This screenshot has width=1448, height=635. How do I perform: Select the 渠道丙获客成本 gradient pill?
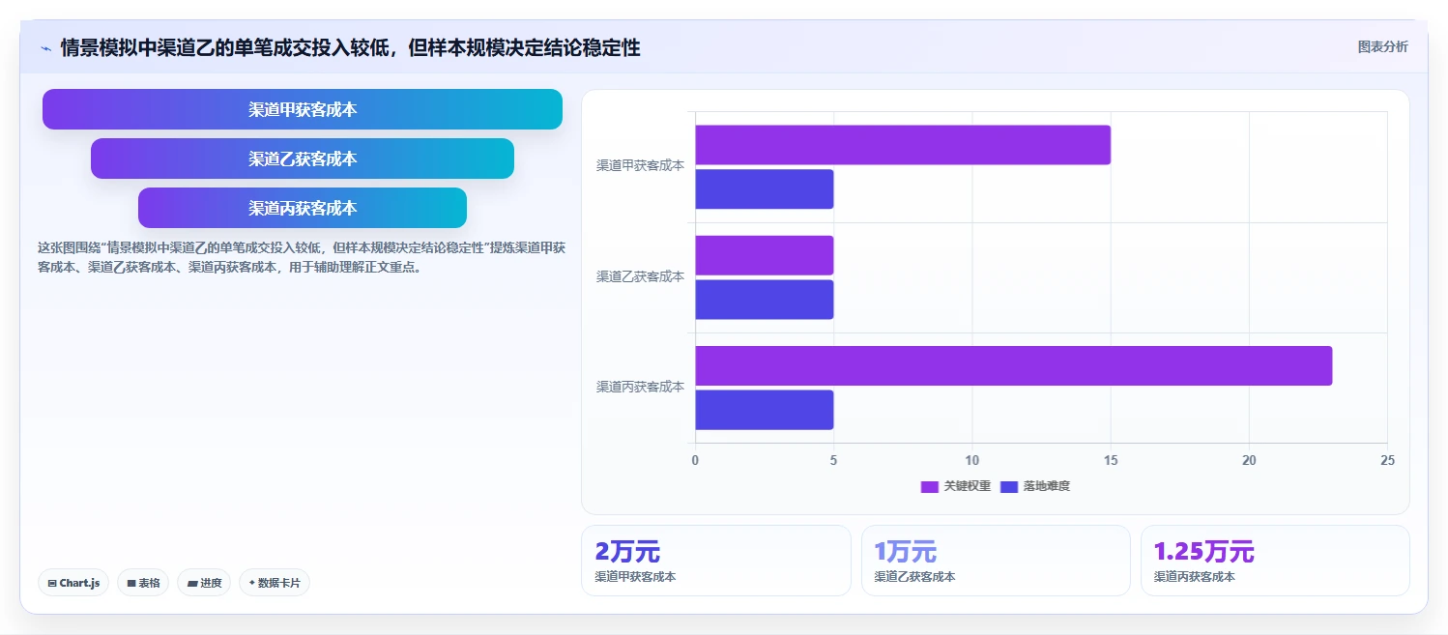coord(303,208)
